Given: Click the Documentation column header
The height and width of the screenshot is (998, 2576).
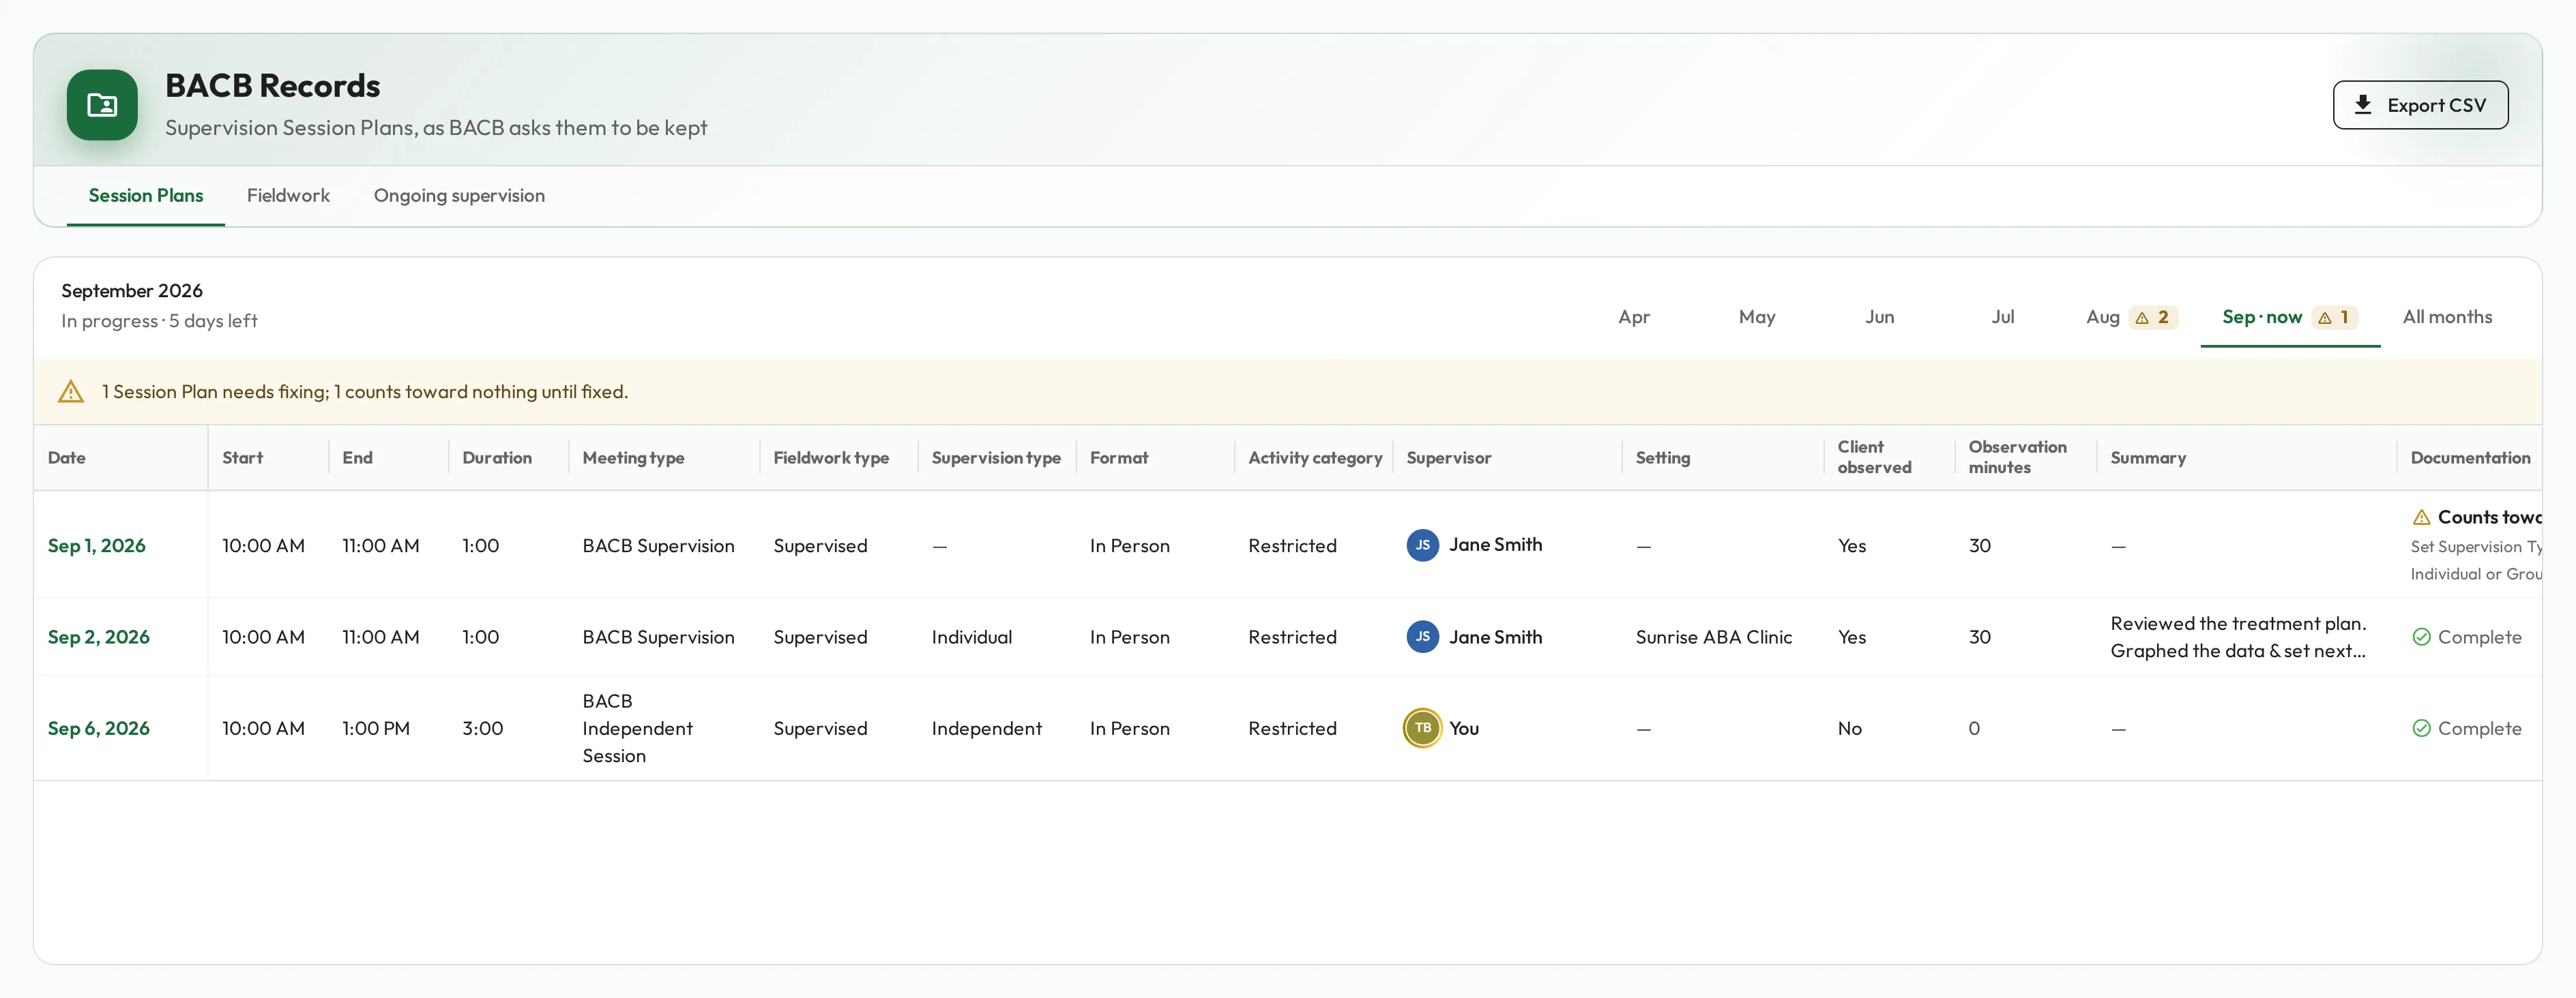Looking at the screenshot, I should (2469, 457).
